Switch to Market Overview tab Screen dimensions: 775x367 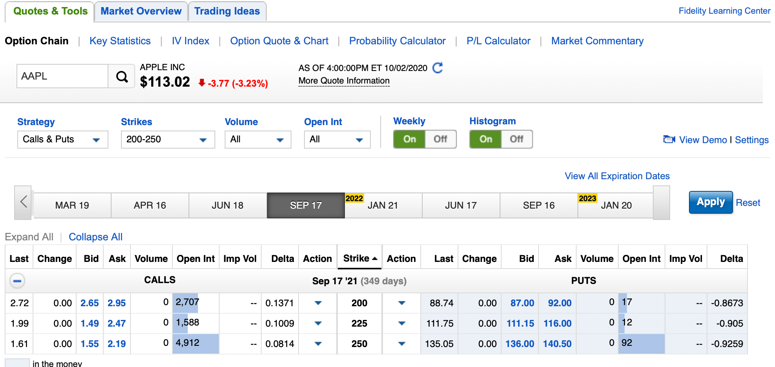[141, 11]
